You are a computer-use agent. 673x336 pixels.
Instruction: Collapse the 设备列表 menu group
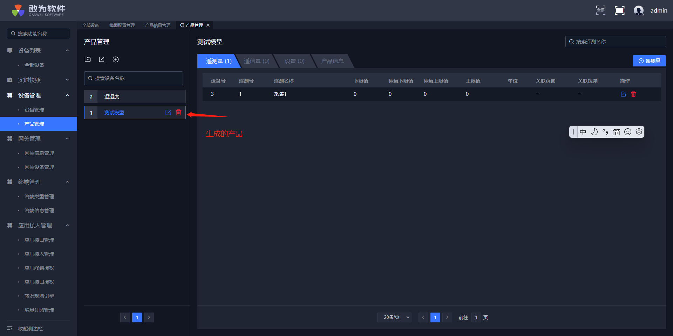(67, 51)
